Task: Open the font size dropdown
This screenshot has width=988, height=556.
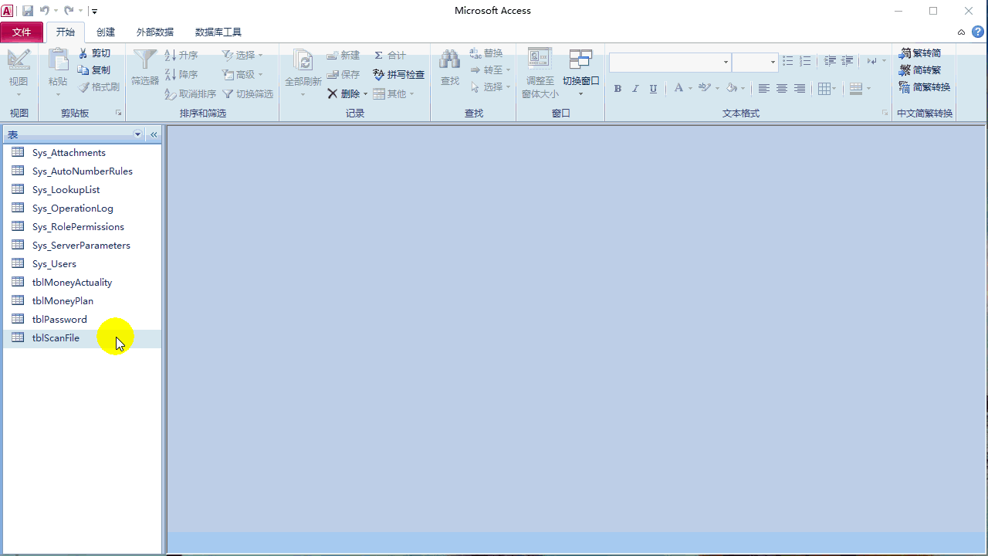Action: coord(773,62)
